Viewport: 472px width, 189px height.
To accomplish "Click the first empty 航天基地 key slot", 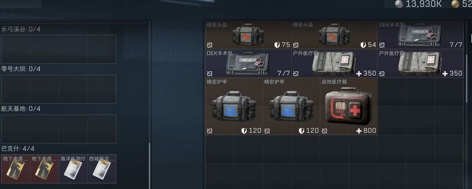I will click(x=16, y=129).
